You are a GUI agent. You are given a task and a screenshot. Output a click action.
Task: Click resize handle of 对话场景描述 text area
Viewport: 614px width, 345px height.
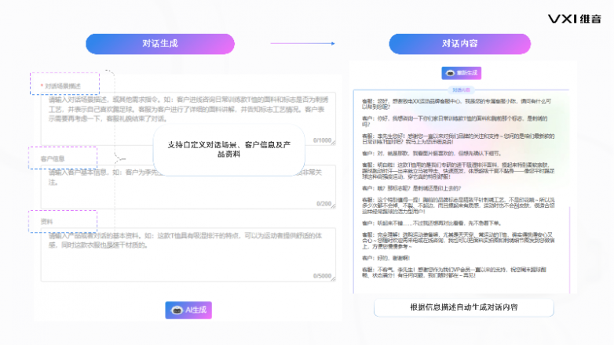coord(333,143)
